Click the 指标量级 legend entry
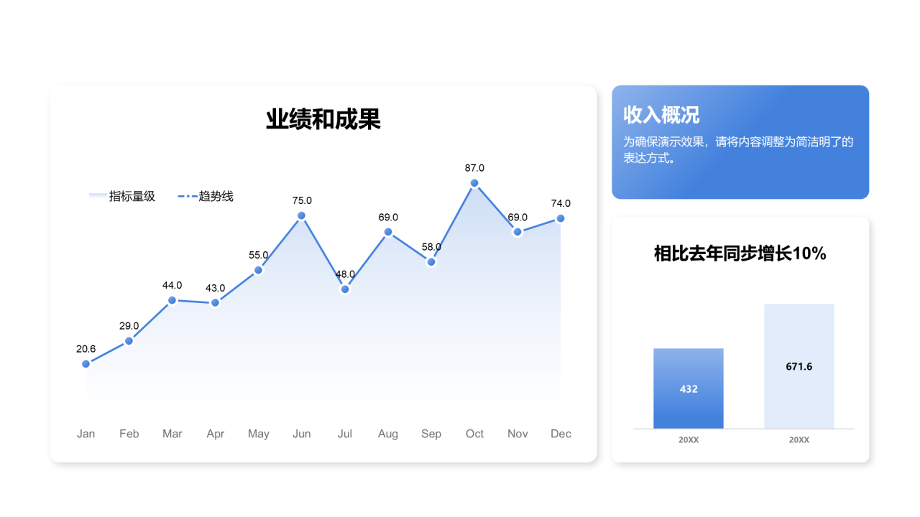This screenshot has width=920, height=517. pyautogui.click(x=121, y=196)
